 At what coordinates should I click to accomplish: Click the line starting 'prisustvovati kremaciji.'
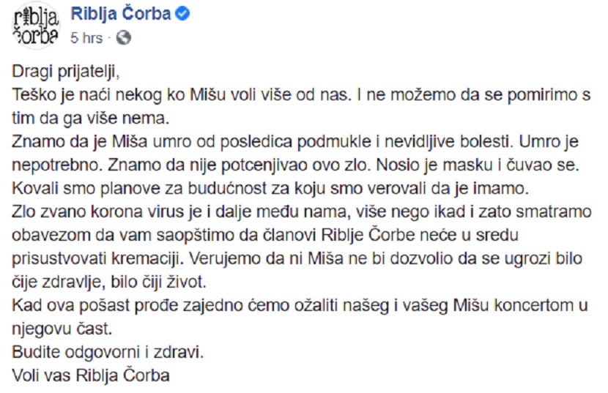point(297,259)
